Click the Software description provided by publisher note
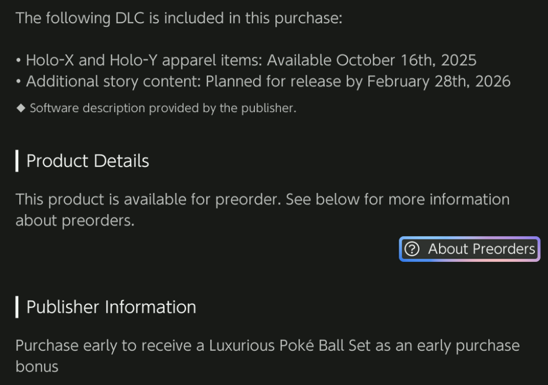 [163, 108]
